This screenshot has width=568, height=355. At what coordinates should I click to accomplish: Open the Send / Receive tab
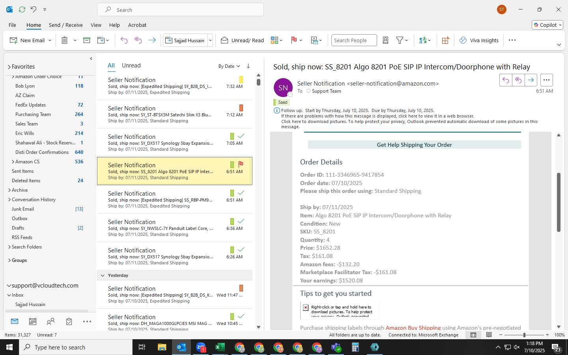(66, 25)
